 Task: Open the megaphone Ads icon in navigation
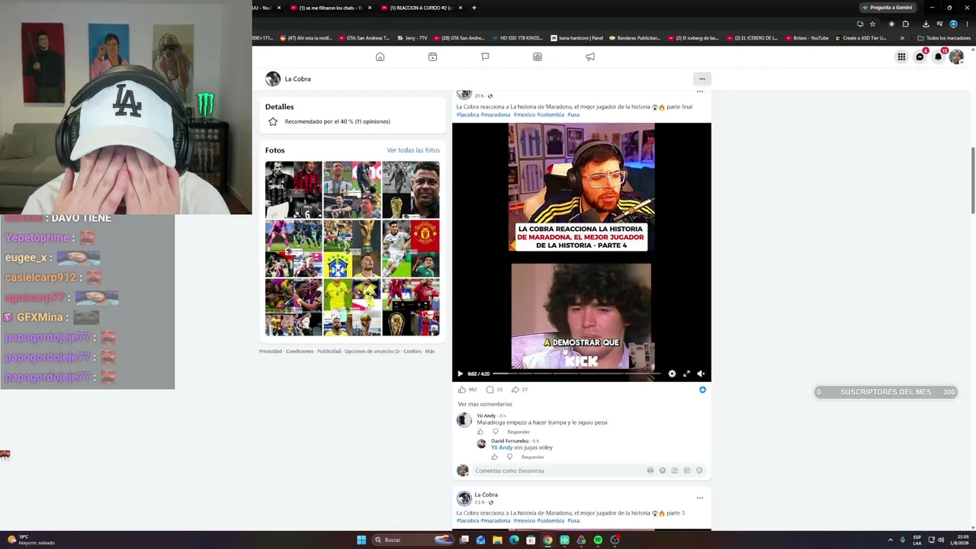pyautogui.click(x=590, y=56)
